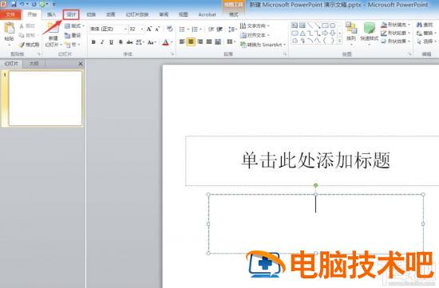Open the font size dropdown
Image resolution: width=439 pixels, height=288 pixels.
[x=142, y=29]
